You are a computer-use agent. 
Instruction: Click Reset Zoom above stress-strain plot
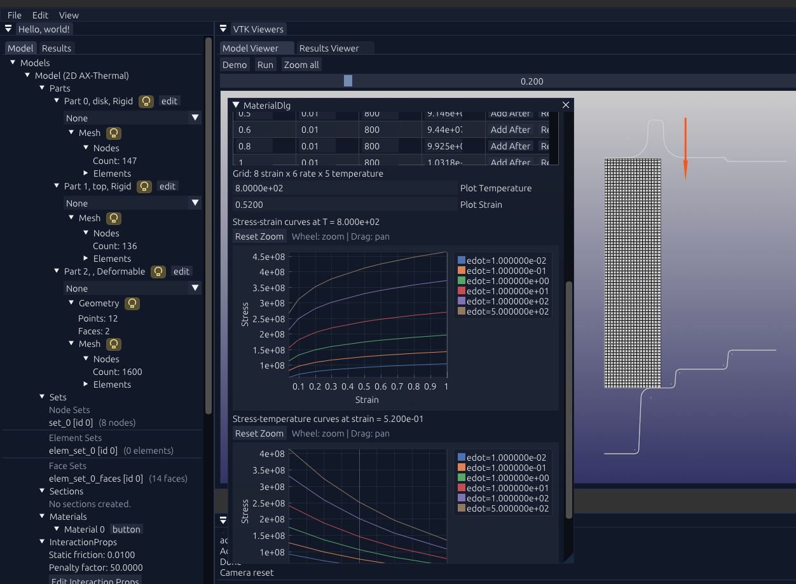[x=259, y=236]
